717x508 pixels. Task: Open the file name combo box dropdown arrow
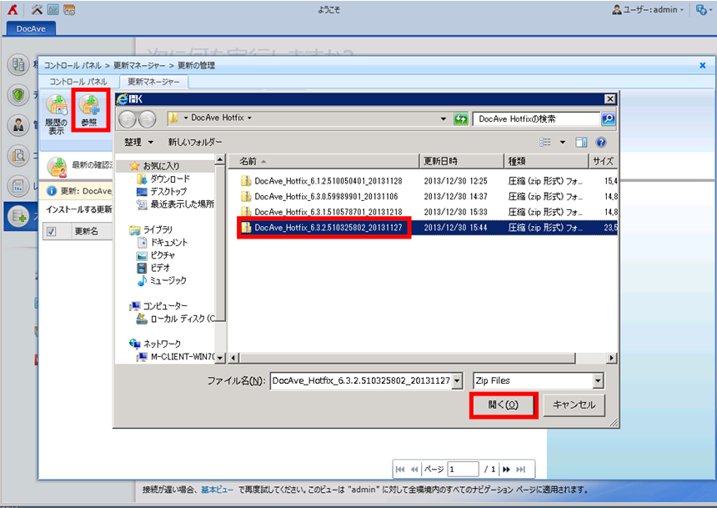pos(456,380)
